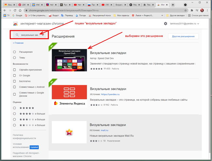The width and height of the screenshot is (212, 161).
Task: Open Политика конфиденциальности link
Action: pyautogui.click(x=24, y=137)
